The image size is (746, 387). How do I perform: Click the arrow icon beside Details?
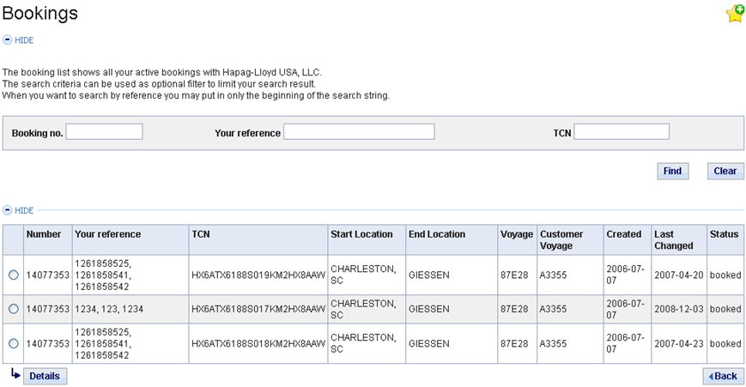[15, 375]
